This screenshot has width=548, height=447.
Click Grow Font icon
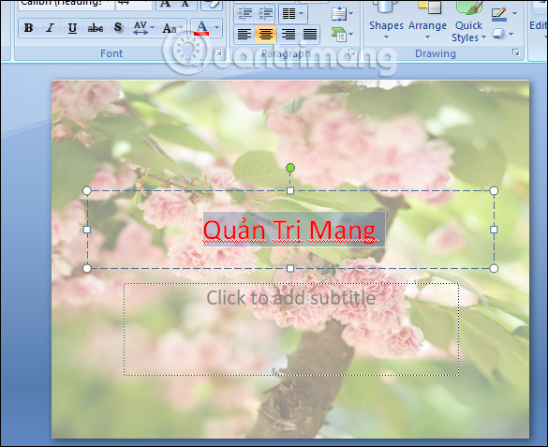[x=165, y=4]
